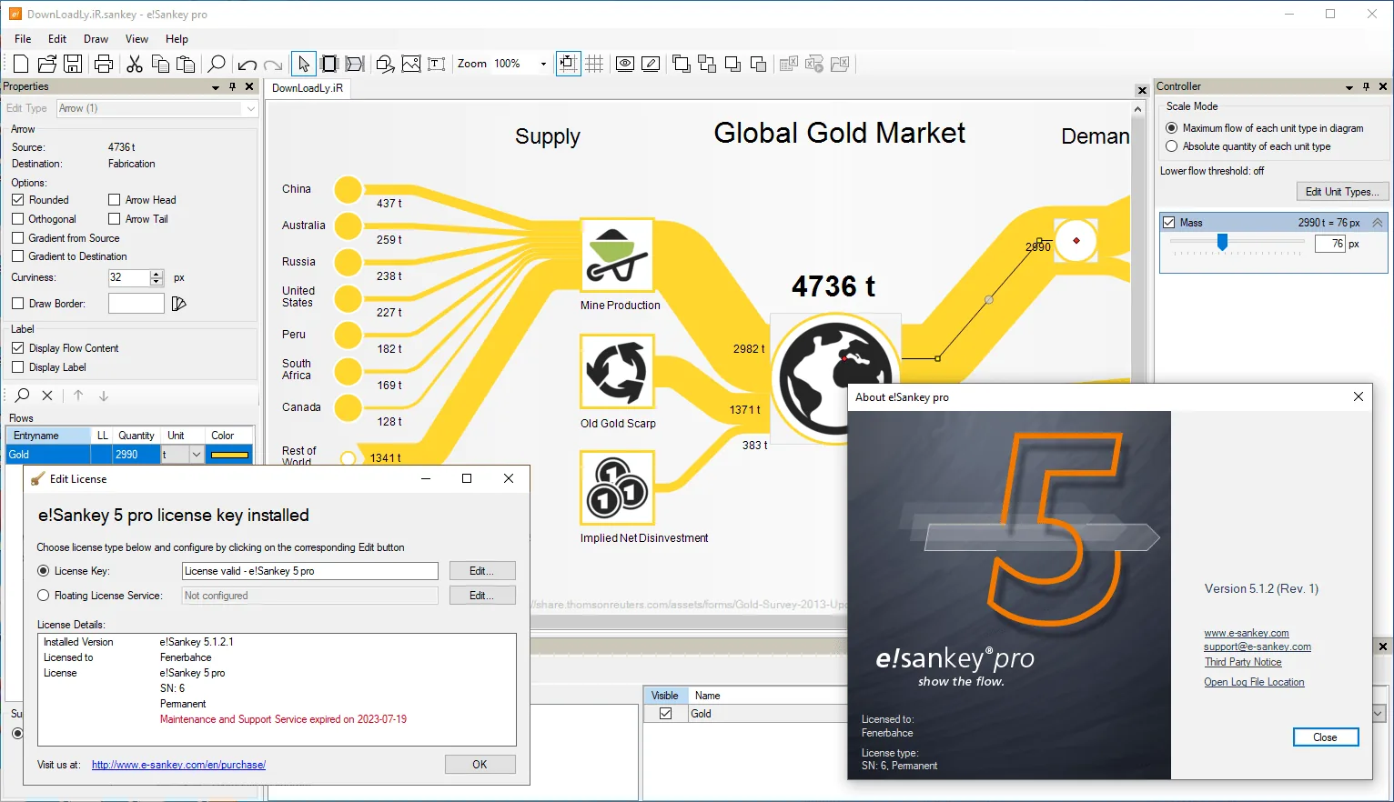
Task: Click the Edit Unit Types button
Action: point(1341,192)
